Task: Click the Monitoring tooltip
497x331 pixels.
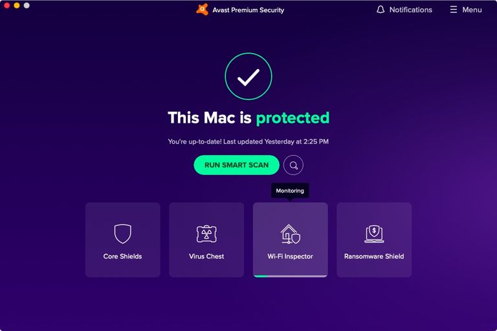Action: pyautogui.click(x=290, y=191)
